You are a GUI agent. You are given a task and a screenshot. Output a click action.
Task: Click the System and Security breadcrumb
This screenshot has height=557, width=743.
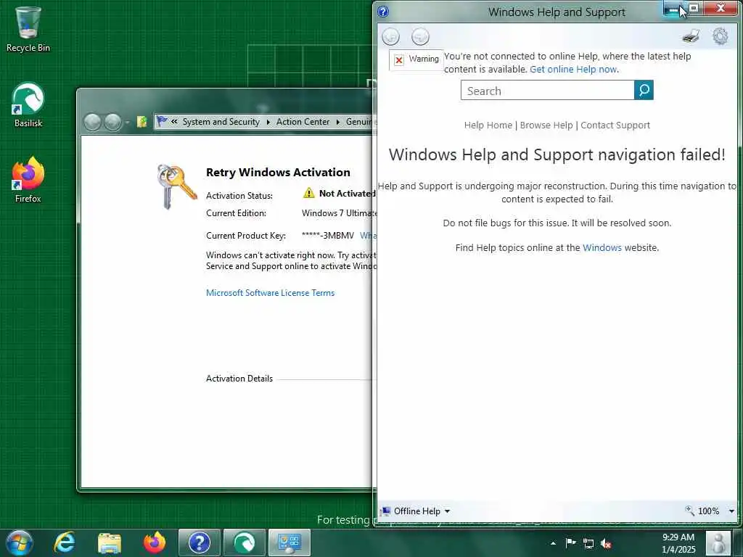(x=221, y=122)
